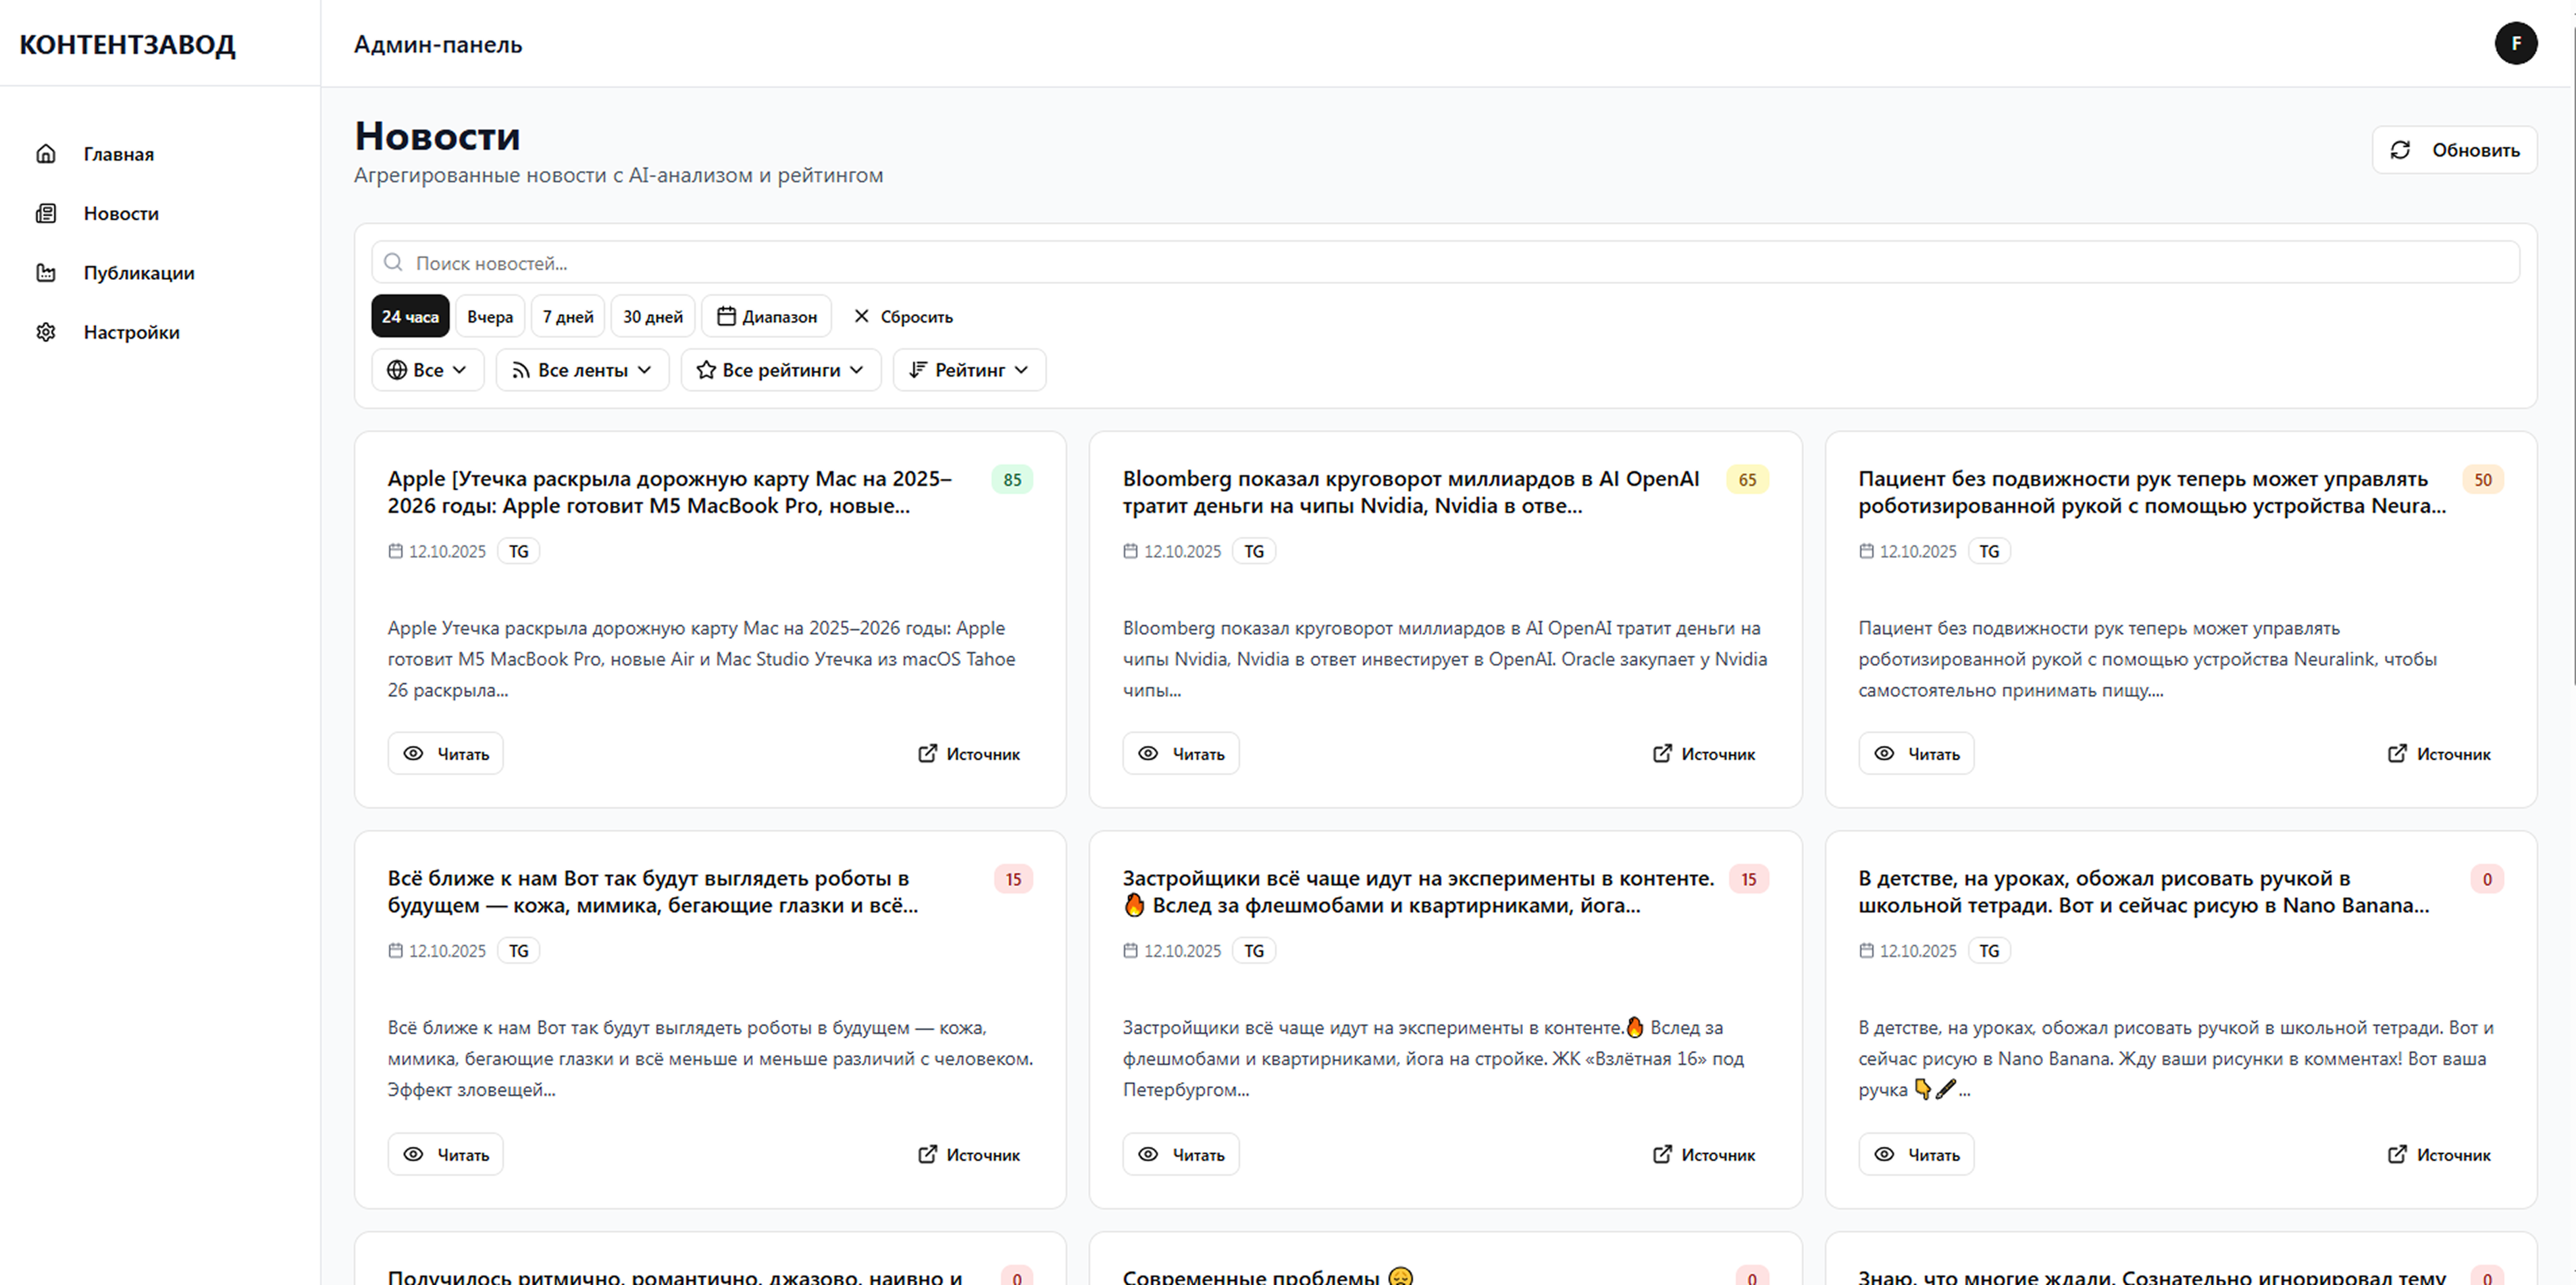
Task: Select the 24 часа time filter
Action: click(410, 316)
